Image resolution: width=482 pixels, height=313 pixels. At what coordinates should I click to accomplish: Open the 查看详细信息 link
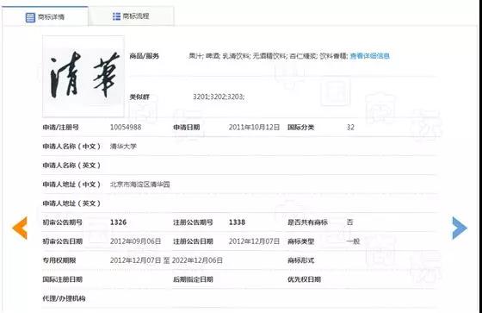370,56
